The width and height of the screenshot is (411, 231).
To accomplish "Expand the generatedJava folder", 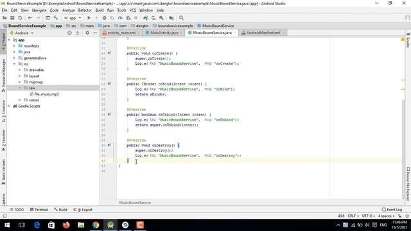I will 14,58.
